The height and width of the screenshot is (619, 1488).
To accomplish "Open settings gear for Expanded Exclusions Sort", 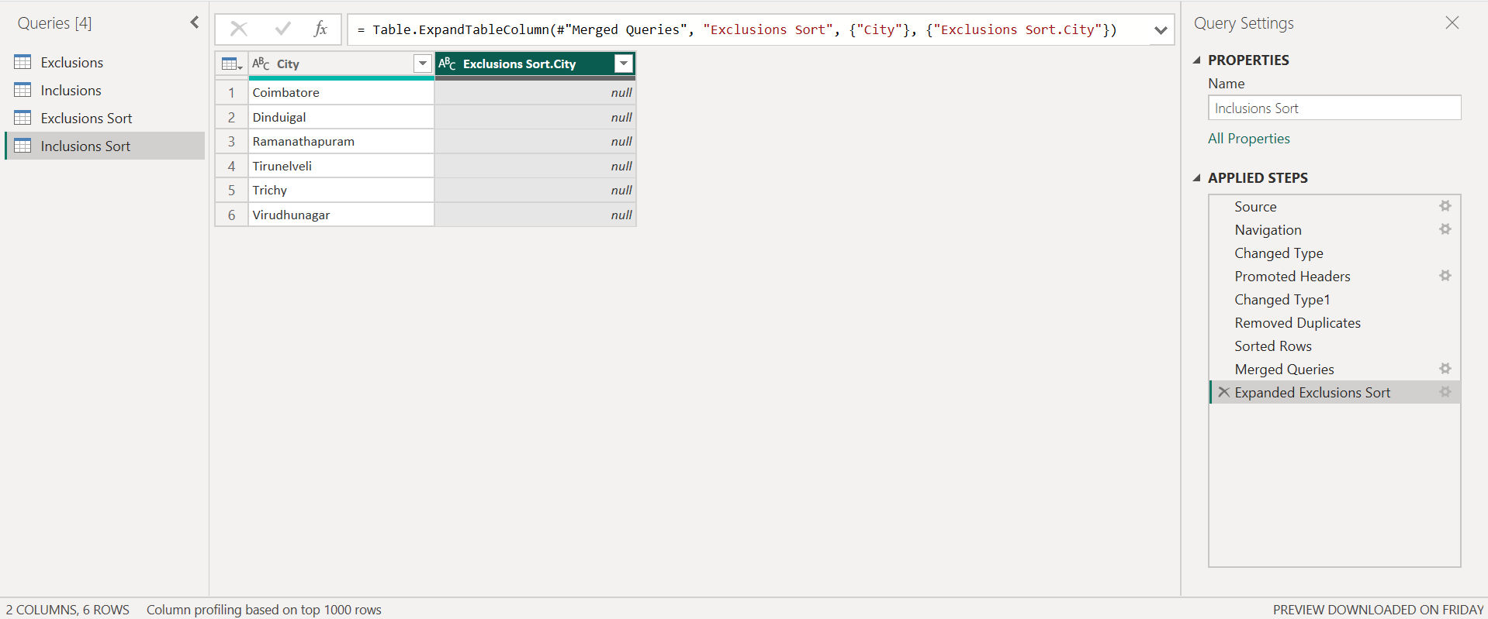I will click(1445, 392).
